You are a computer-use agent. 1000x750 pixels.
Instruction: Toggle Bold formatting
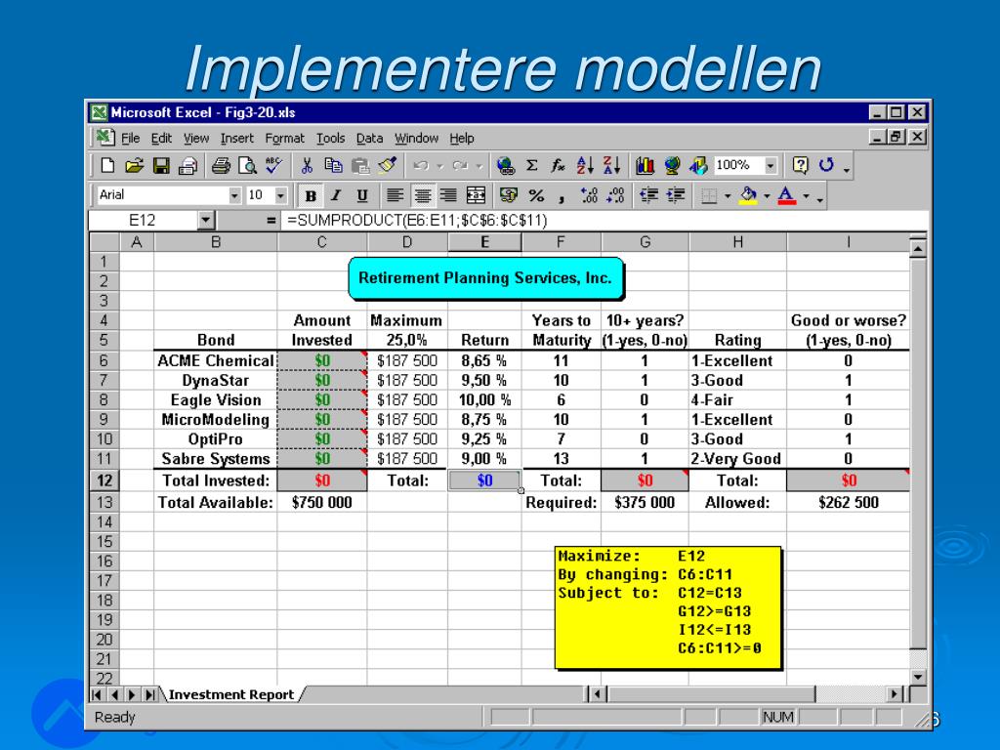[x=310, y=195]
